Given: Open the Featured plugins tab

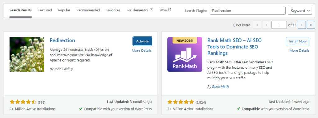Looking at the screenshot, I should click(45, 10).
